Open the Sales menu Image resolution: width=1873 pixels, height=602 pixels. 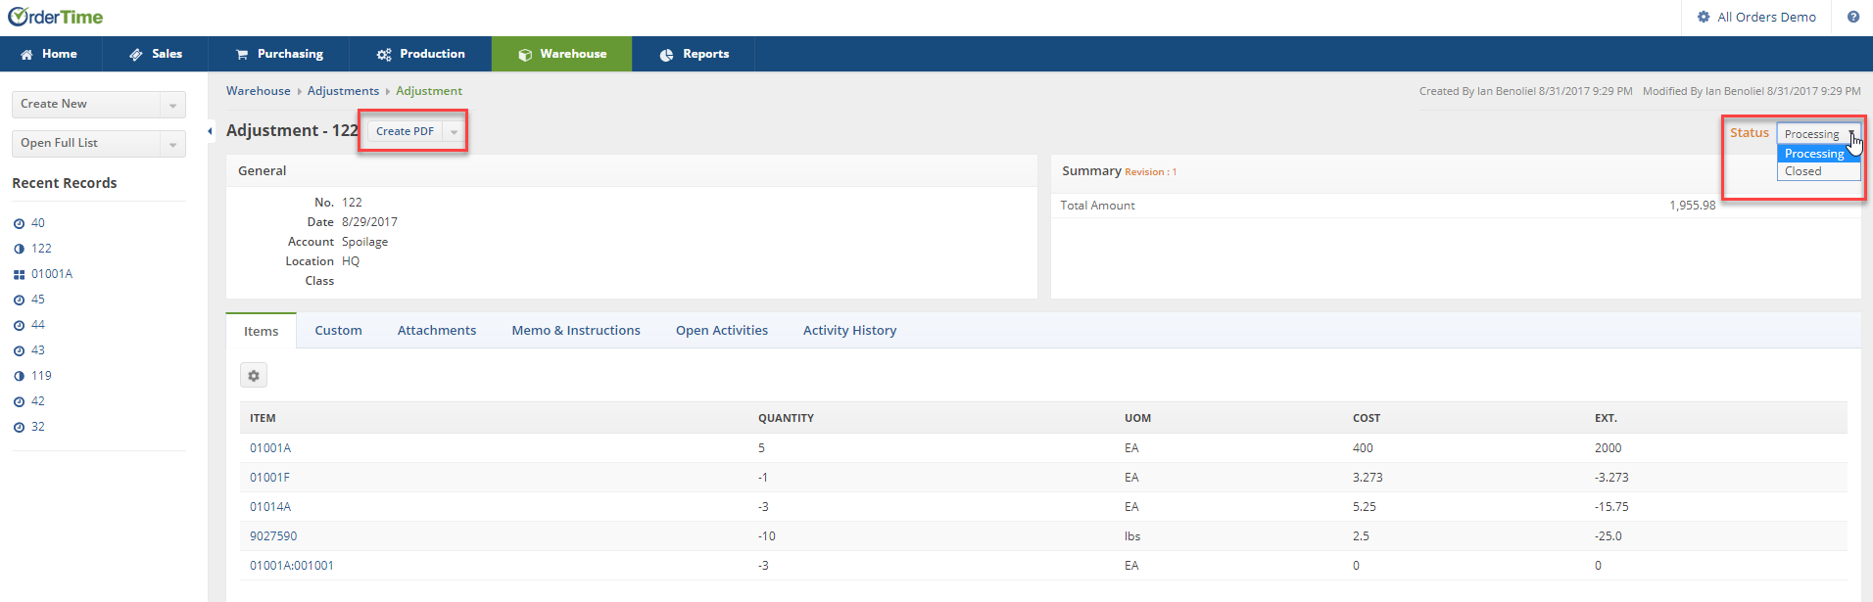[156, 54]
